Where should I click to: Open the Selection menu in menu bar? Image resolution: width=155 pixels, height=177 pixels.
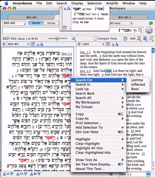click(94, 3)
